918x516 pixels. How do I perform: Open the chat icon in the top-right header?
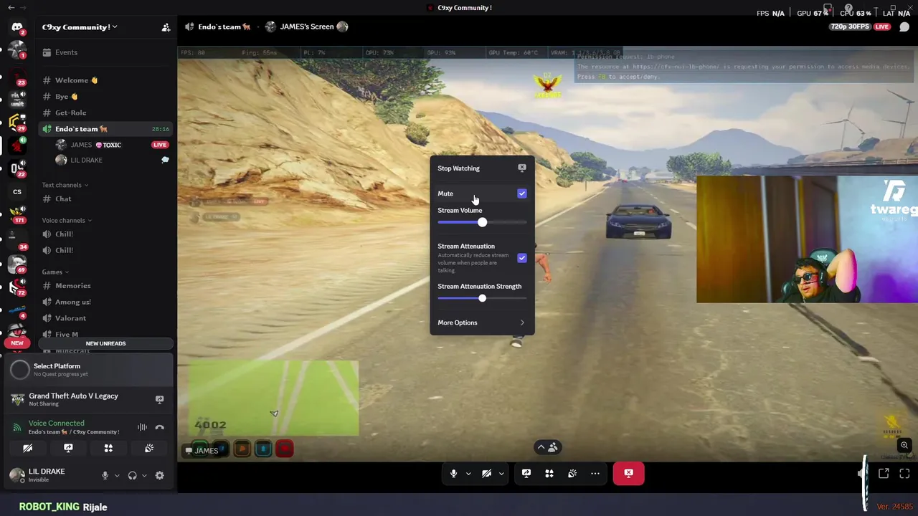click(904, 27)
